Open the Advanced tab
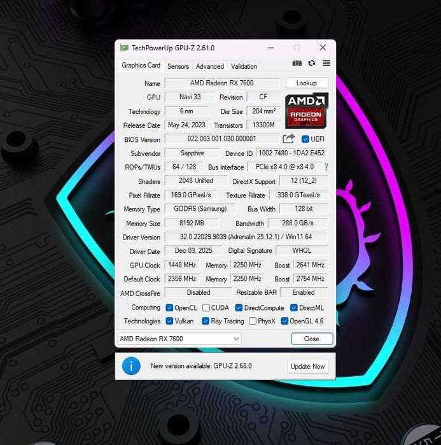This screenshot has width=441, height=445. pyautogui.click(x=210, y=66)
